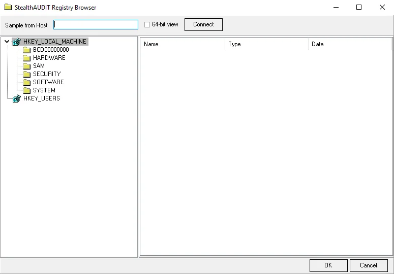
Task: Click the HKEY_USERS registry hive icon
Action: click(17, 98)
